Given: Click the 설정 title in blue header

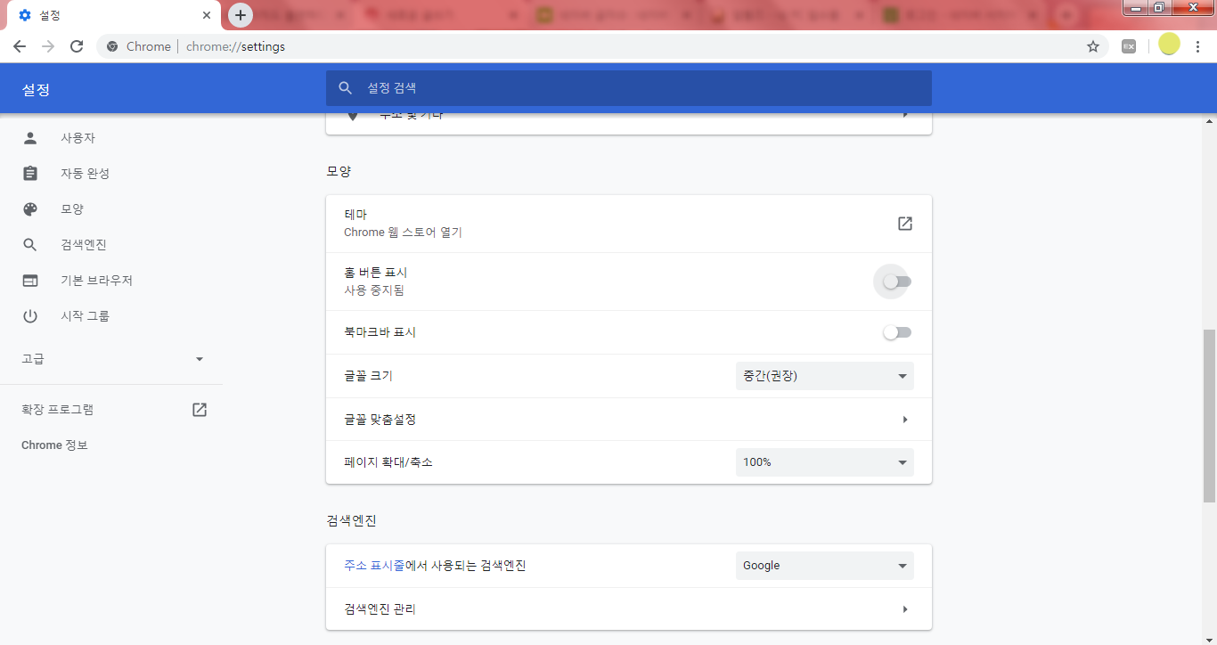Looking at the screenshot, I should (36, 90).
